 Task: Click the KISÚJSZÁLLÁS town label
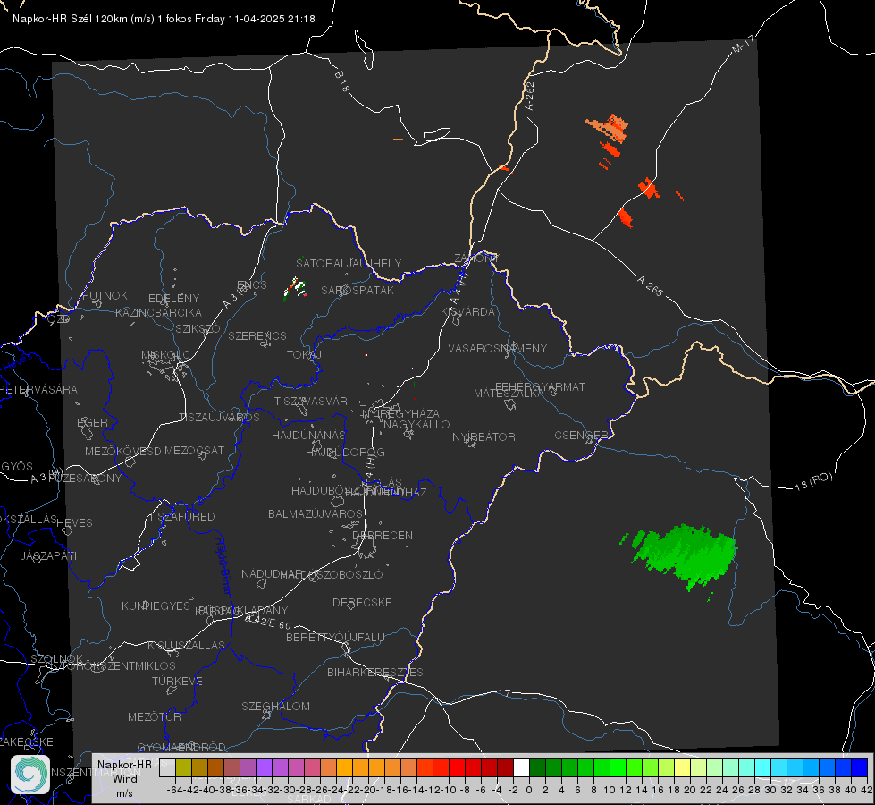coord(187,645)
